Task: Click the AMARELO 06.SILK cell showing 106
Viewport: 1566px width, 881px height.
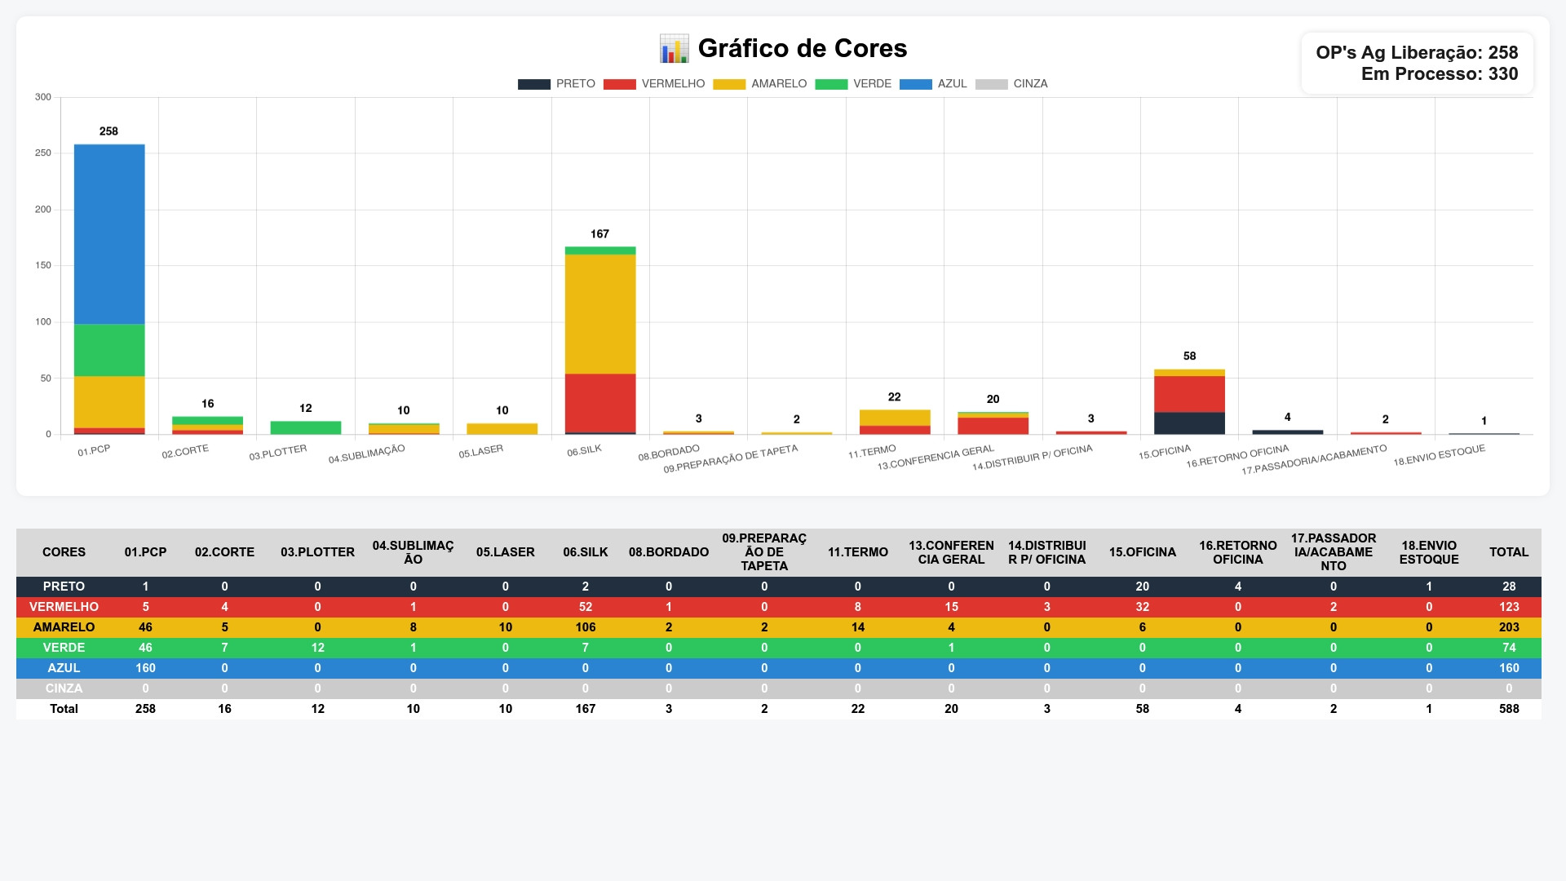Action: [586, 627]
